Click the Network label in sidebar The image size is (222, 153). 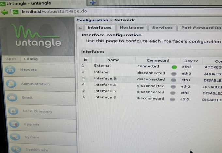point(28,70)
